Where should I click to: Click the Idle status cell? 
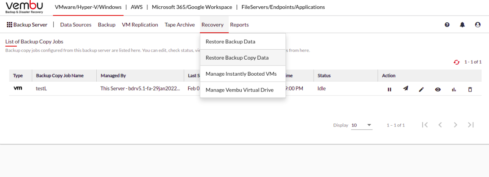[x=322, y=88]
